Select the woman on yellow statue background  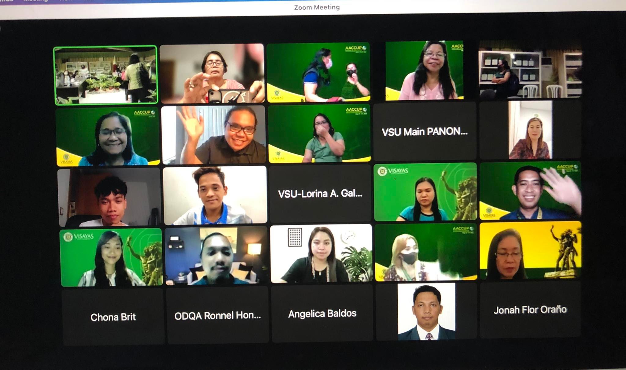(530, 251)
